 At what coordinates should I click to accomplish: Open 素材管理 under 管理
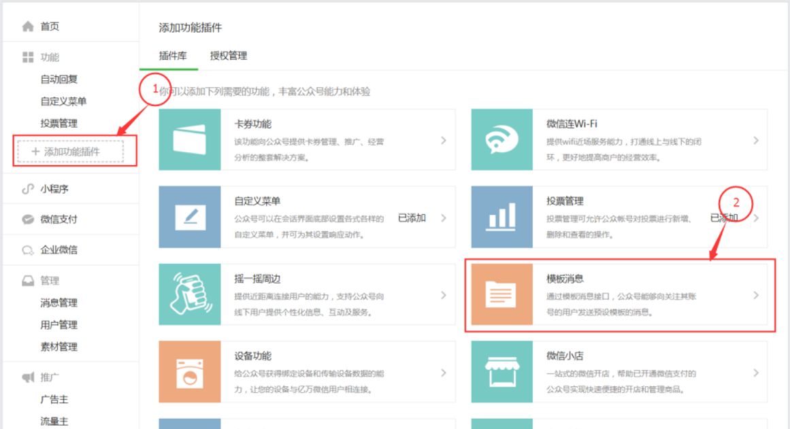pyautogui.click(x=59, y=347)
